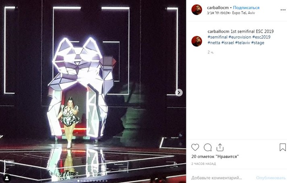Click the carballocm username in the header
The width and height of the screenshot is (287, 183).
tap(218, 8)
